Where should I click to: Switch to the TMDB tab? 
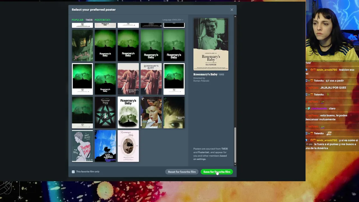click(x=89, y=20)
